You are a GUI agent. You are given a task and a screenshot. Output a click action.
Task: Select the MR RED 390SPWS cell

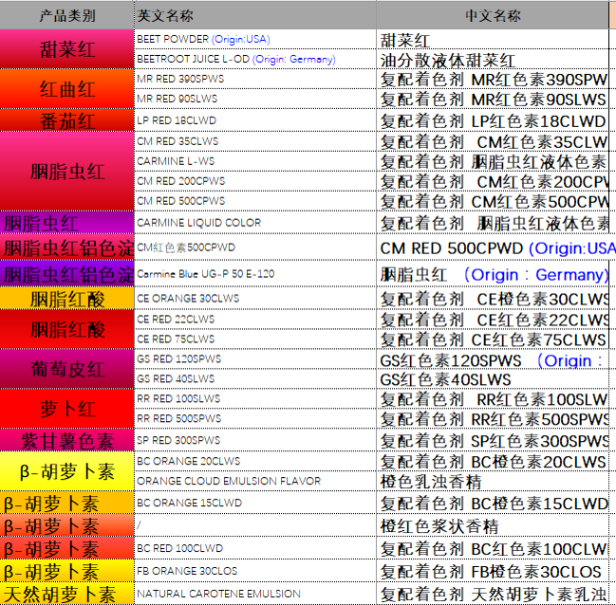click(255, 79)
